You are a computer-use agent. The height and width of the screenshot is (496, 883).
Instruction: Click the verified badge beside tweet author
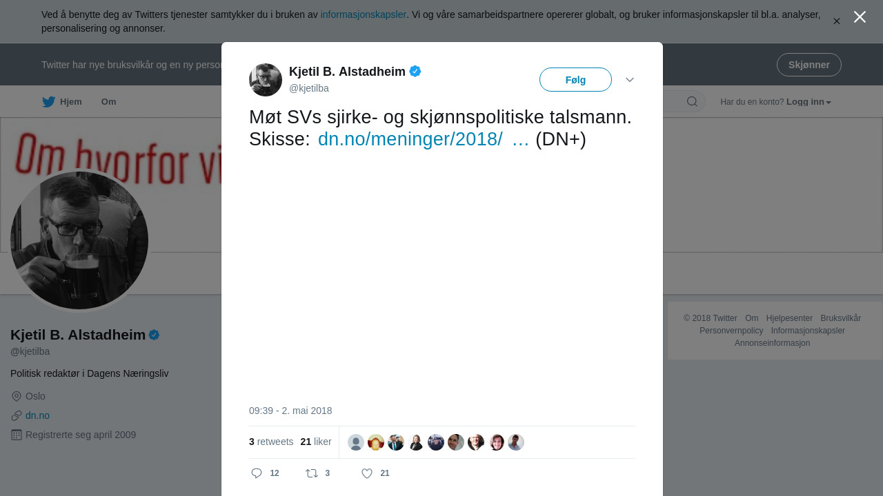415,71
